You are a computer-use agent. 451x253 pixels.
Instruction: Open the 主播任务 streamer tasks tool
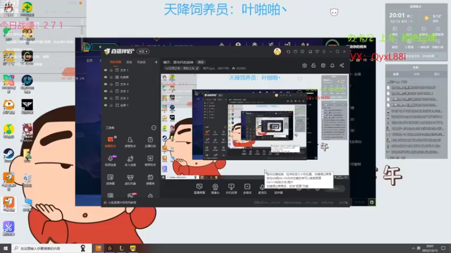click(150, 142)
